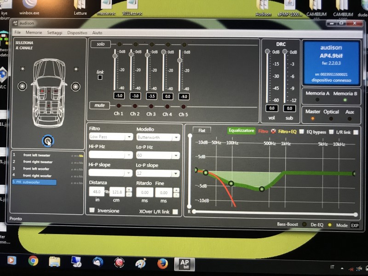
Task: Open Firefox from the taskbar
Action: [x=162, y=263]
